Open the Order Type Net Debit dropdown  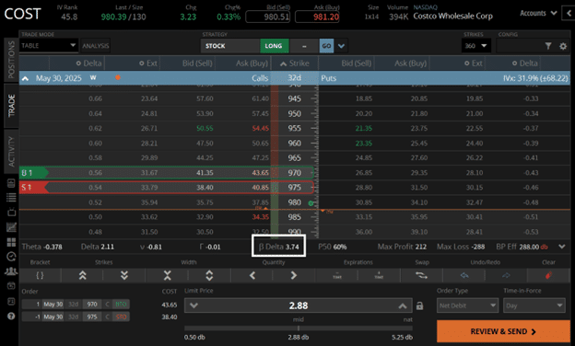pyautogui.click(x=467, y=306)
